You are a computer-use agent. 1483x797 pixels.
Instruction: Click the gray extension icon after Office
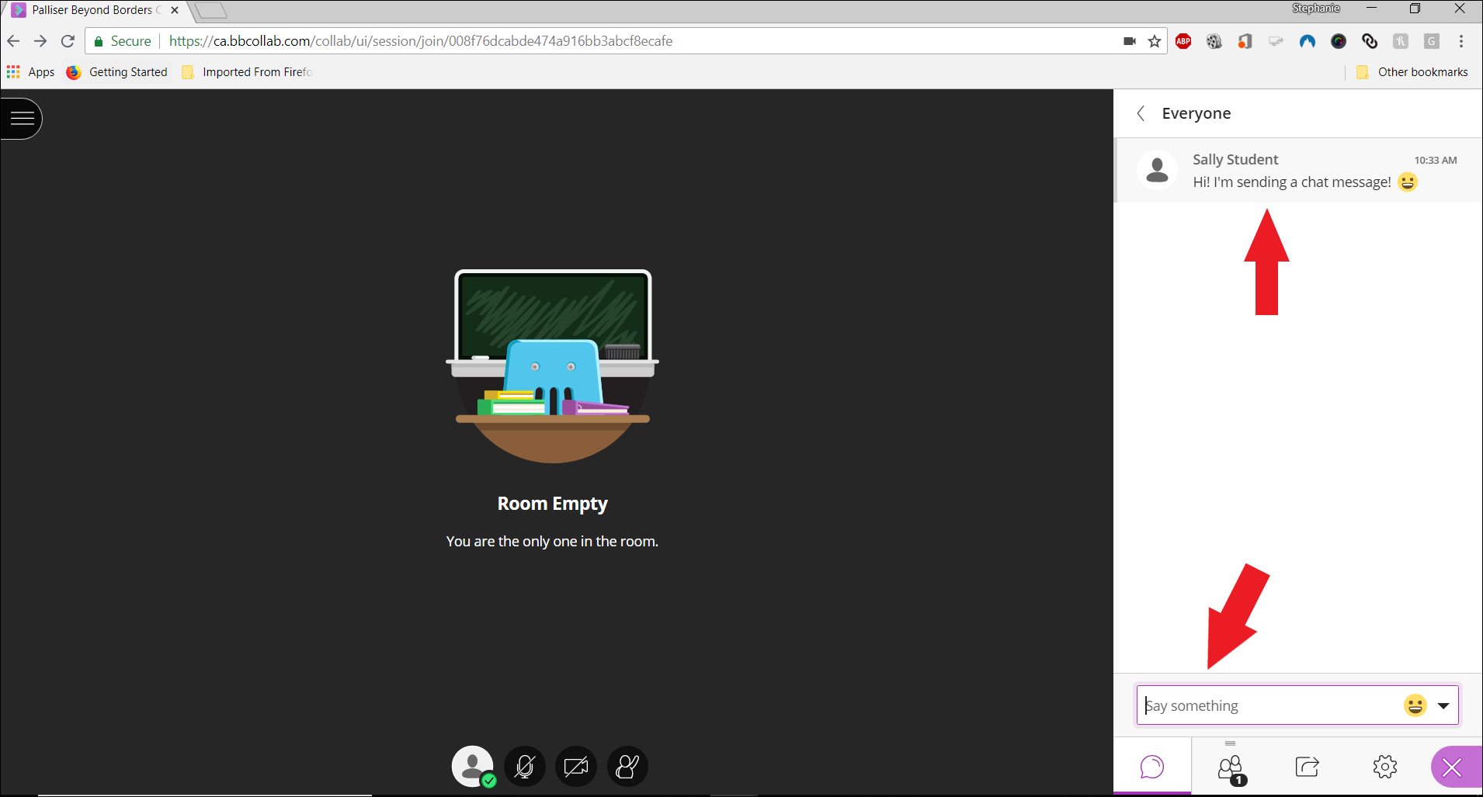coord(1276,41)
